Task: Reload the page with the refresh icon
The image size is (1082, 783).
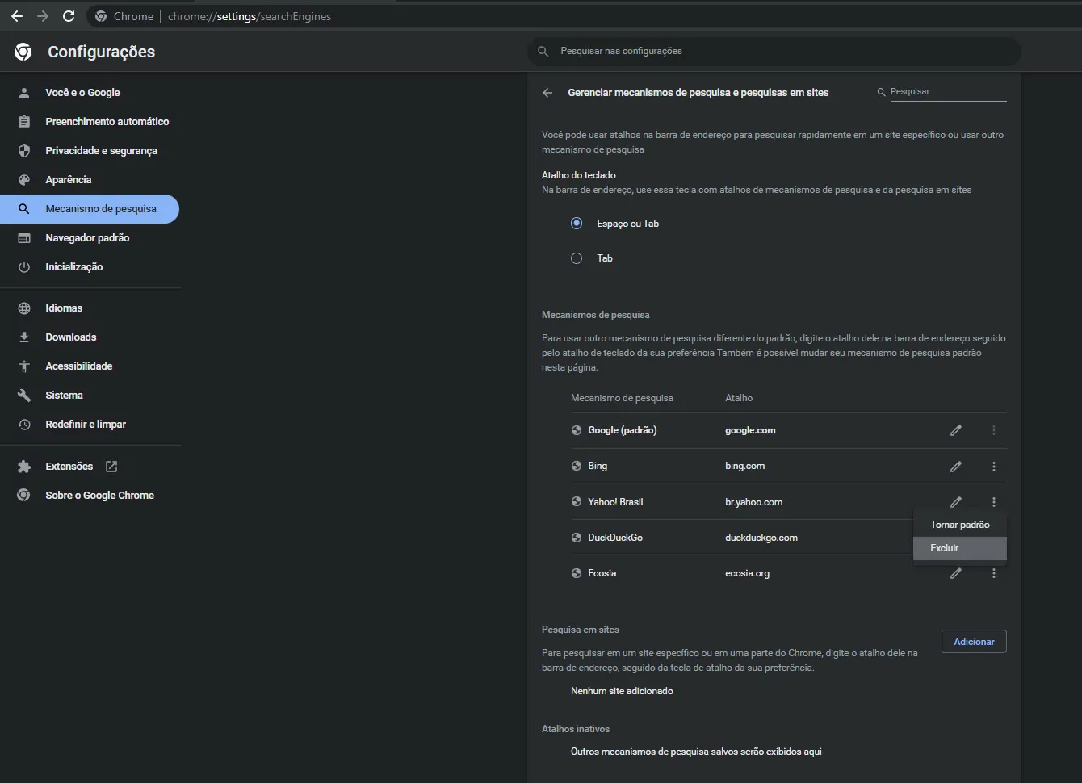Action: click(x=69, y=16)
